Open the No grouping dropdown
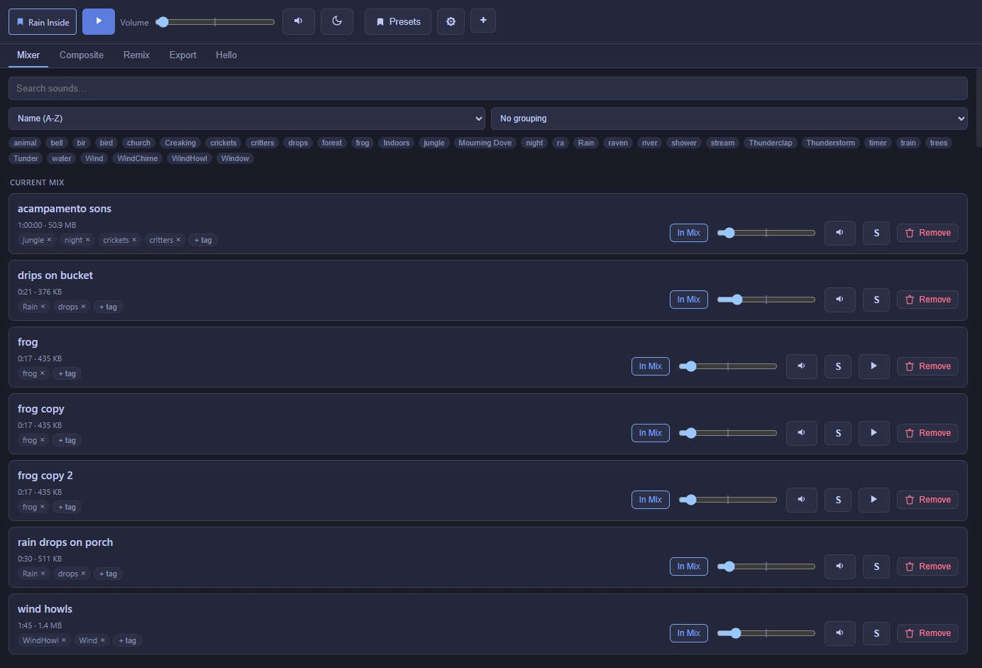Image resolution: width=982 pixels, height=668 pixels. 729,119
